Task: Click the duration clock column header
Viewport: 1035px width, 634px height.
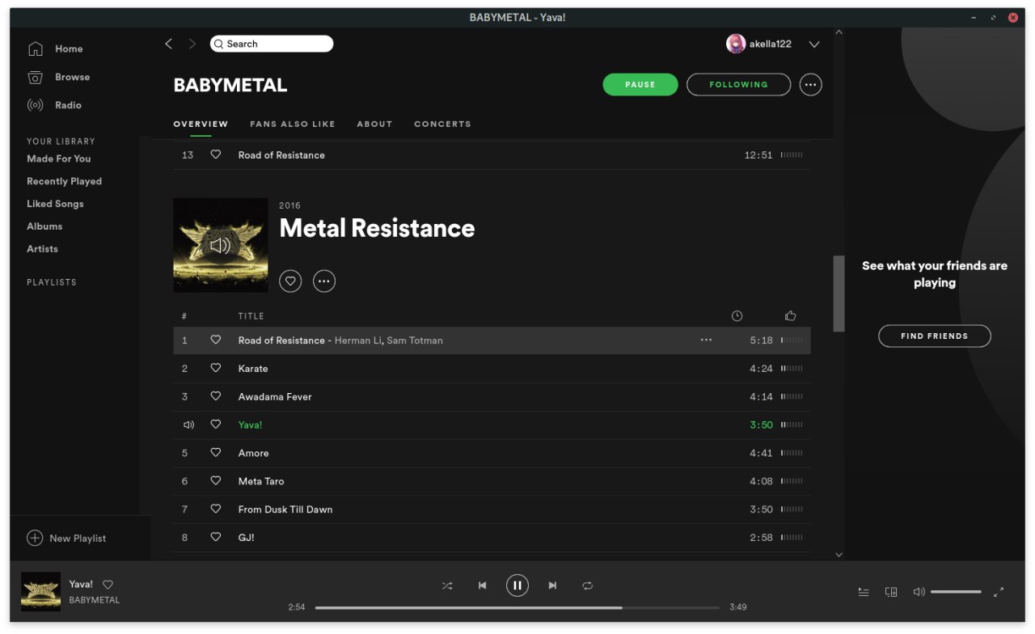Action: coord(737,316)
